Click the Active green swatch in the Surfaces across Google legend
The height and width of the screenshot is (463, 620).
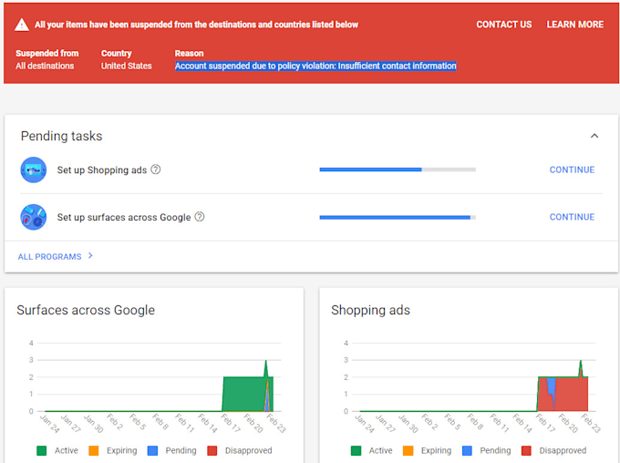(x=42, y=451)
